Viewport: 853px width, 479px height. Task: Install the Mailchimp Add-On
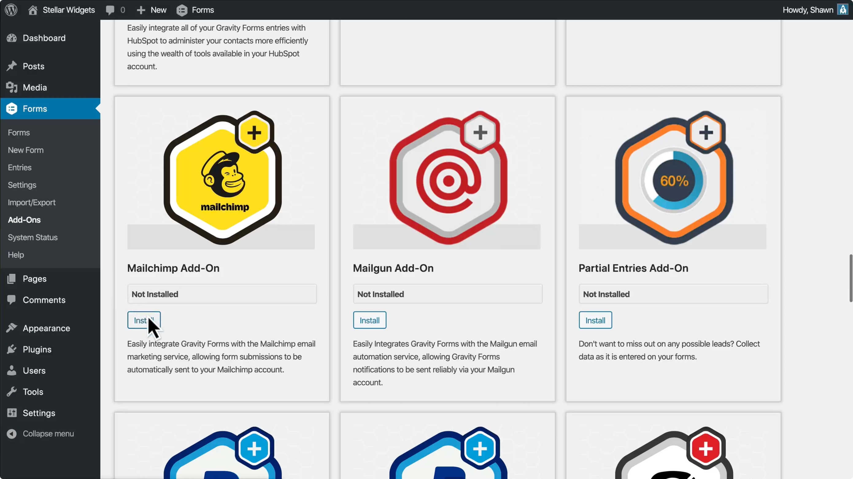(144, 320)
